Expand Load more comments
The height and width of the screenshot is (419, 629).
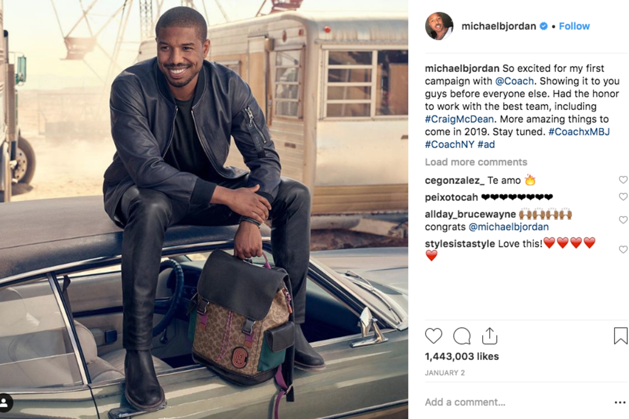pos(476,162)
